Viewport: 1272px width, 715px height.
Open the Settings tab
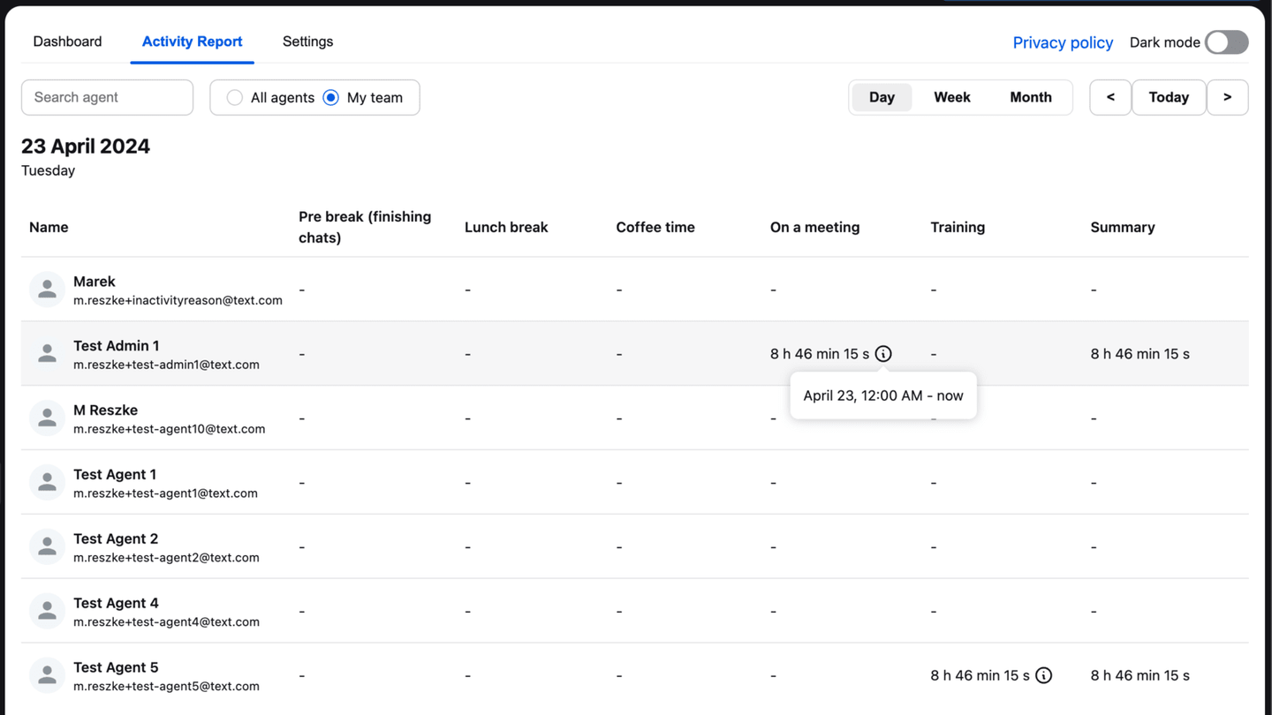point(307,41)
